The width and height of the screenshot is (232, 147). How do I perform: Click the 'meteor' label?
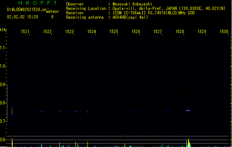click(52, 11)
